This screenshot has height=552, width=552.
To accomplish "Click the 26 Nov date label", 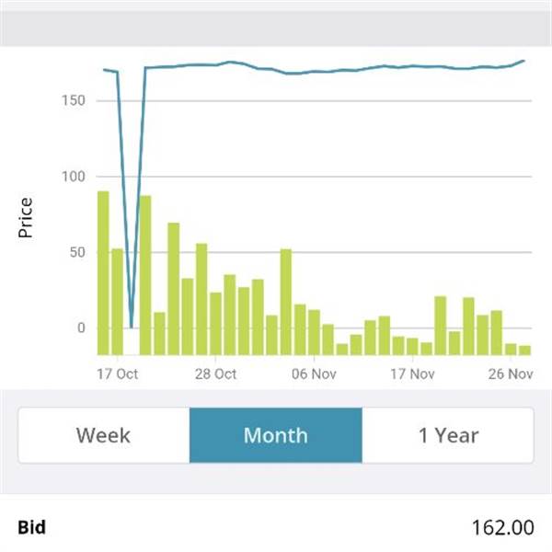I will (510, 374).
